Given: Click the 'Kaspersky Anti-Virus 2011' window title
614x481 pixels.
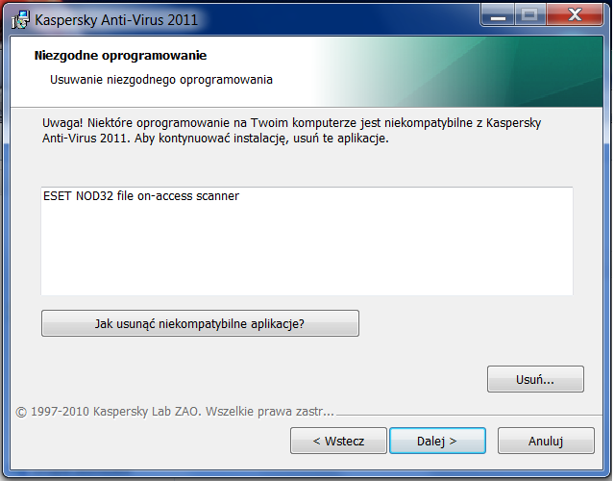Looking at the screenshot, I should (116, 20).
